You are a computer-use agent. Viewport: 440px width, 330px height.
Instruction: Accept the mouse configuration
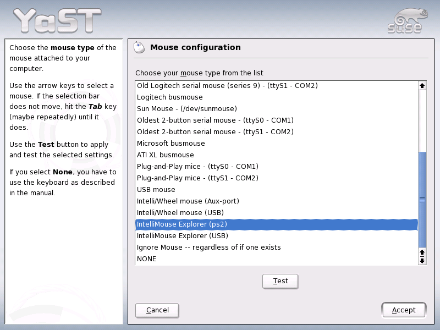(404, 310)
